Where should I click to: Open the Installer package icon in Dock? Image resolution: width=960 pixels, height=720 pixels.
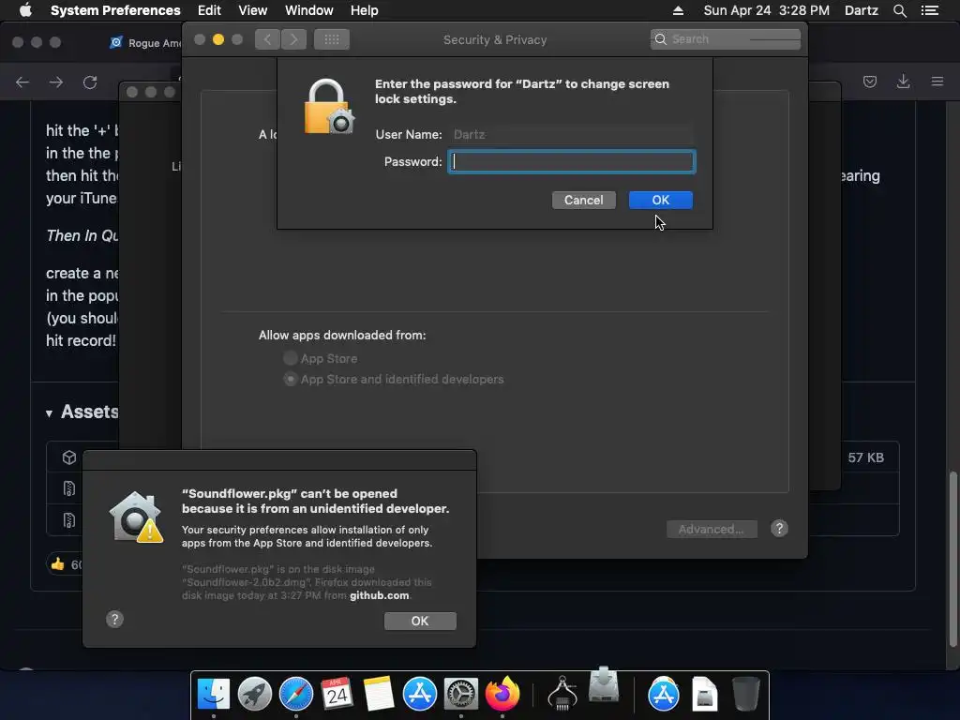click(604, 684)
